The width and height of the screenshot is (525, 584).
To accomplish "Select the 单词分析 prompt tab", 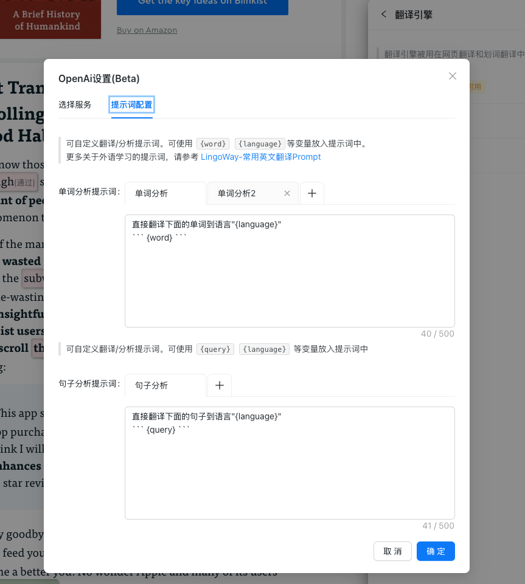I will click(165, 193).
